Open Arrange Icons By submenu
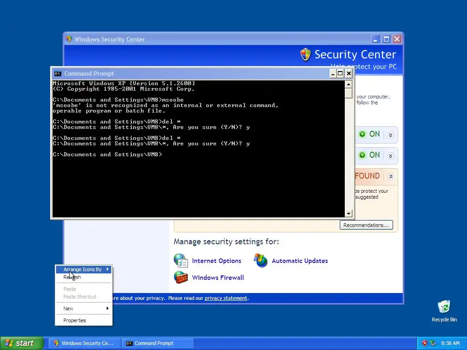Image resolution: width=467 pixels, height=350 pixels. pos(84,269)
